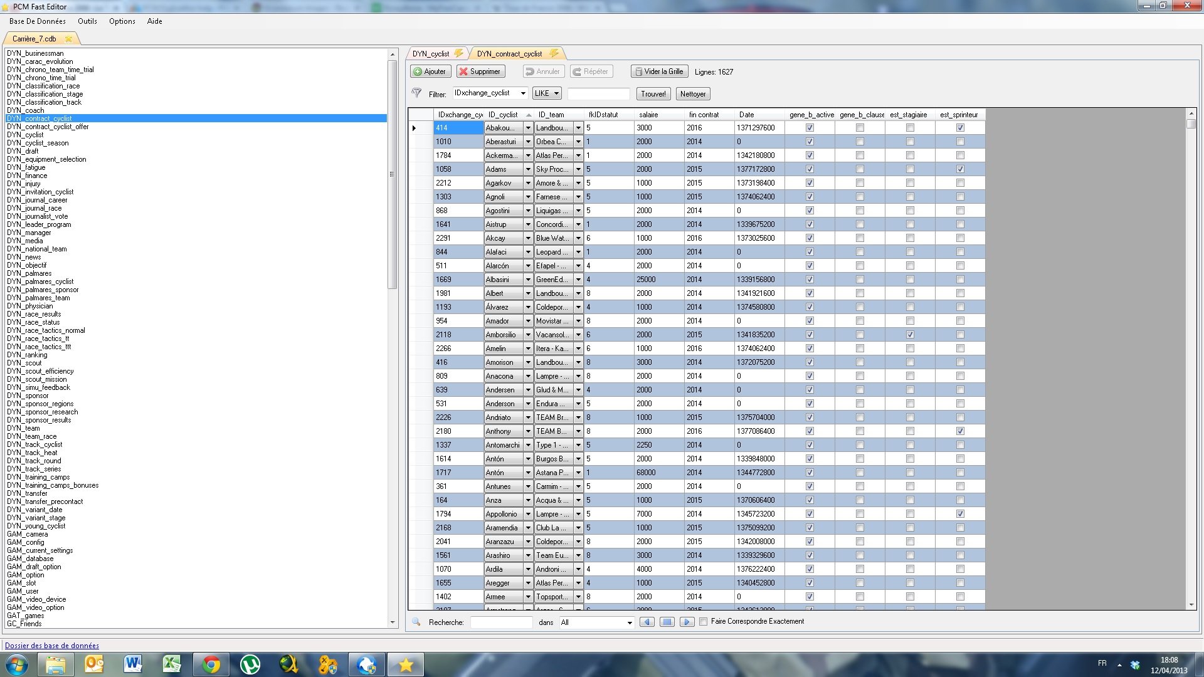Click the DYN_cycliste tab icon

462,54
